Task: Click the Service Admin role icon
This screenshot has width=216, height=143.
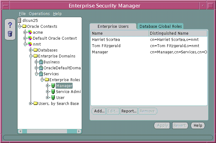Action: pyautogui.click(x=53, y=92)
